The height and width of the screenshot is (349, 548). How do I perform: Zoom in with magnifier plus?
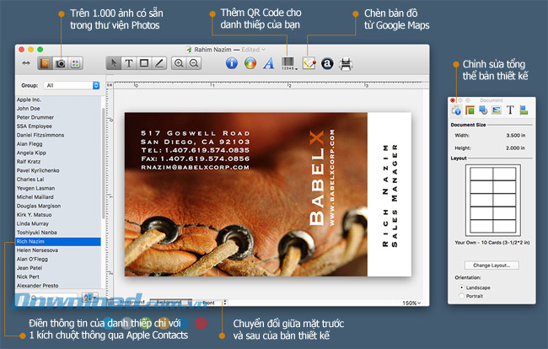(x=179, y=63)
